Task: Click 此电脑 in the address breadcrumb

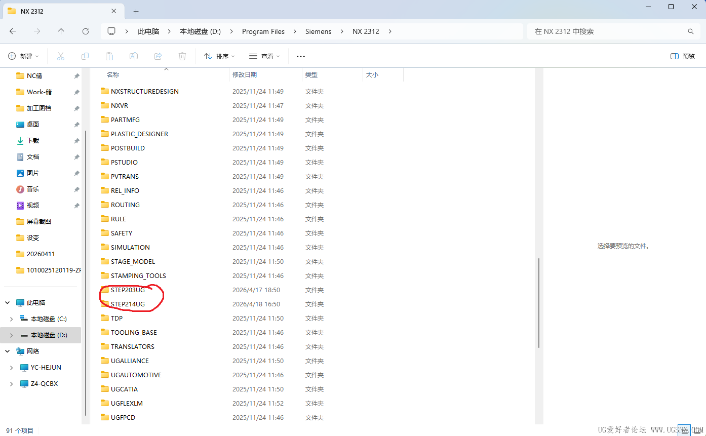Action: click(148, 31)
